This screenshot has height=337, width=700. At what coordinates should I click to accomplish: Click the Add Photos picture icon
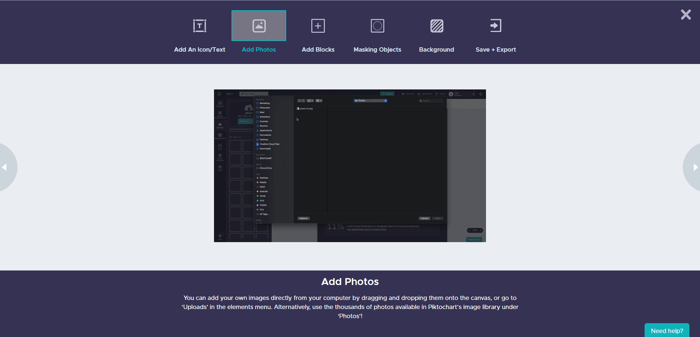259,26
